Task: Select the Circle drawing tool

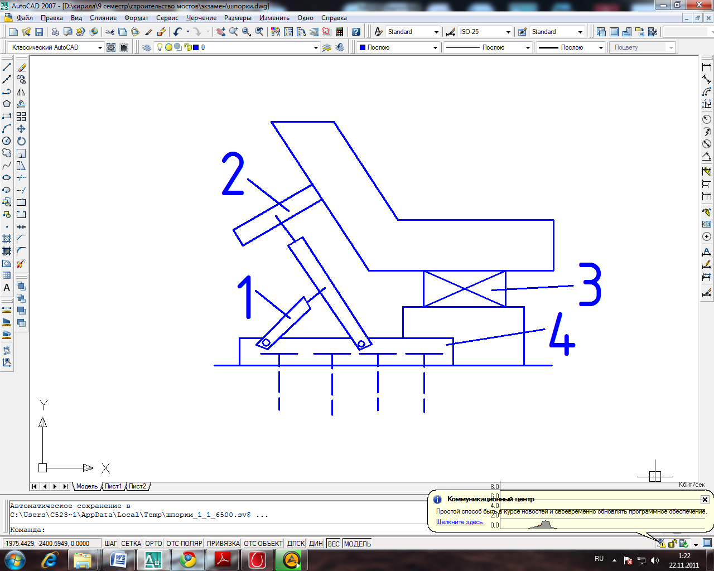Action: [7, 141]
